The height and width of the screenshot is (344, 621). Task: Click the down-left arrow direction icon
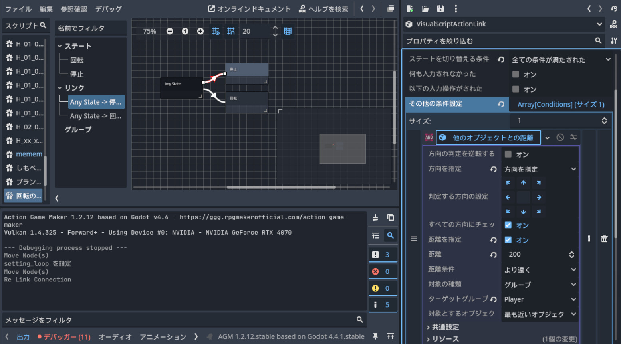(508, 212)
